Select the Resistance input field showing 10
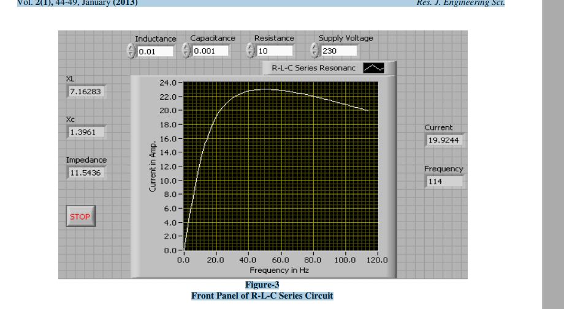Screen dimensions: 564x309 (275, 51)
